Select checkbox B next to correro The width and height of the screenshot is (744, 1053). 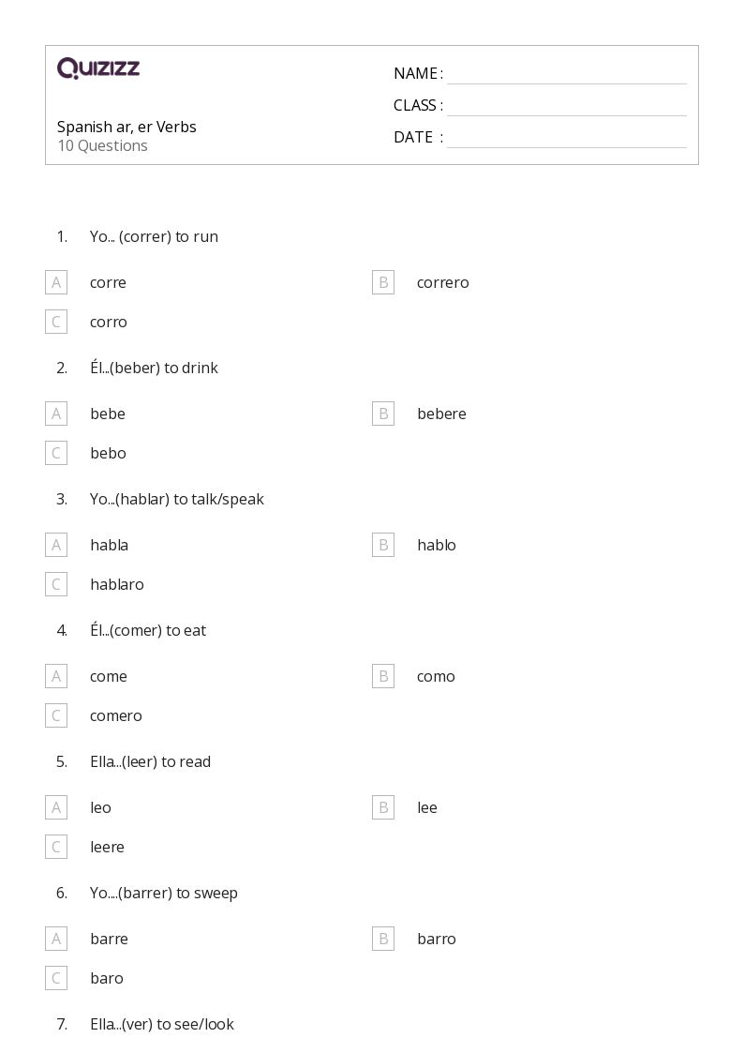[x=383, y=282]
